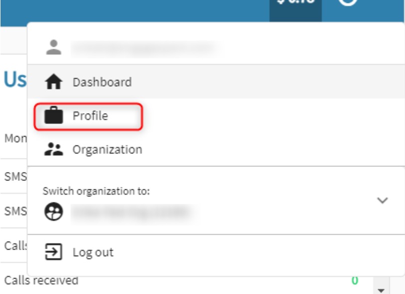Click the person avatar icon atop the menu

[x=53, y=48]
